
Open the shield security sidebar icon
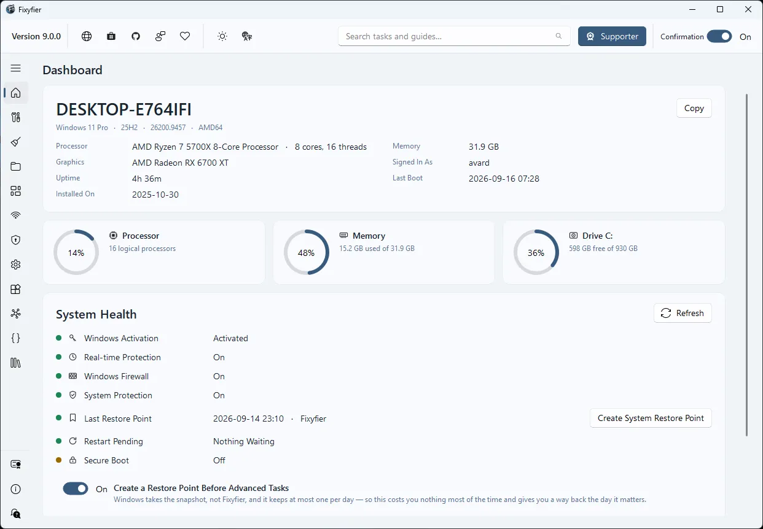(16, 240)
